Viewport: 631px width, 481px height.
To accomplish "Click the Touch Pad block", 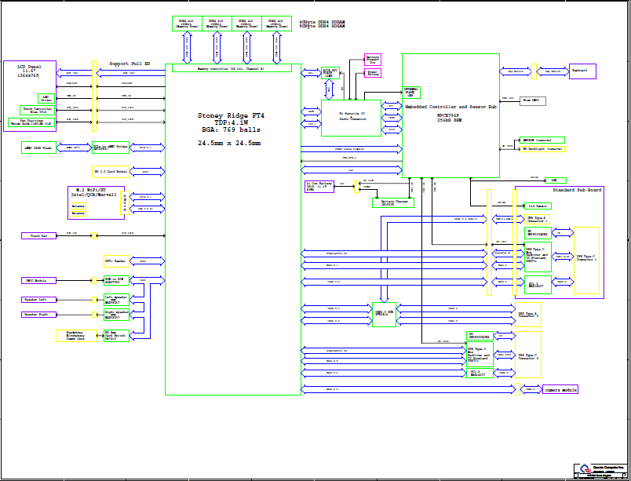I will click(x=38, y=235).
